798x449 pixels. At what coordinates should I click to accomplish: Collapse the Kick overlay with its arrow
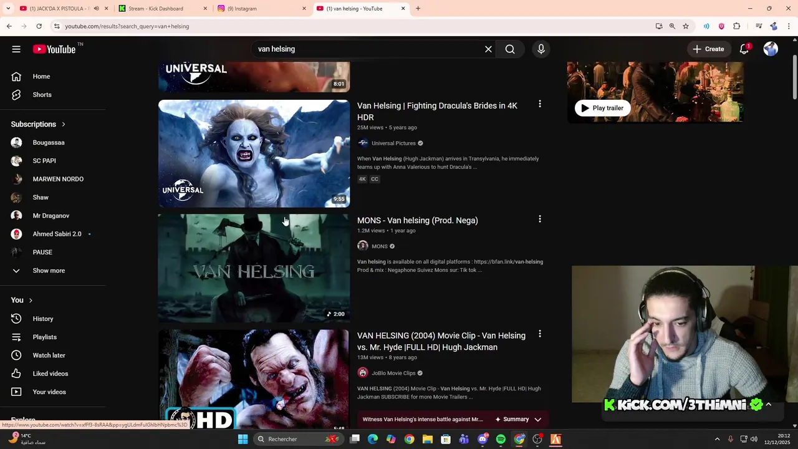click(x=769, y=405)
